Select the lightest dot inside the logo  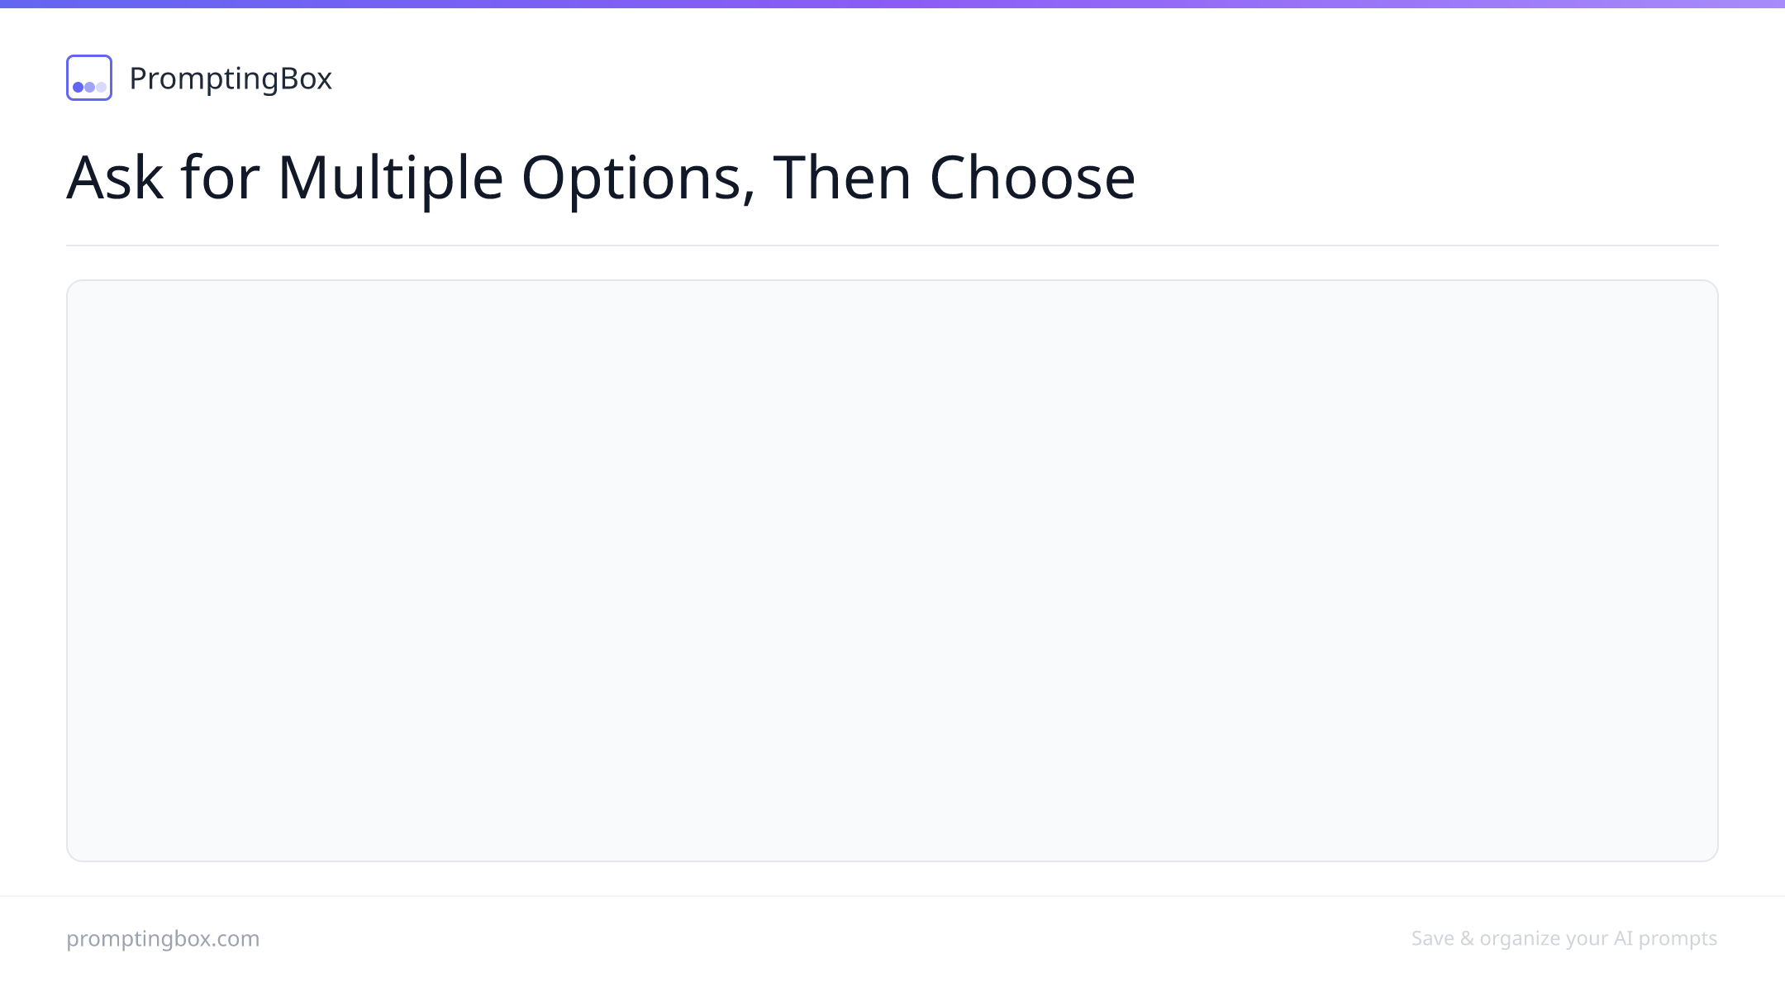click(x=101, y=87)
